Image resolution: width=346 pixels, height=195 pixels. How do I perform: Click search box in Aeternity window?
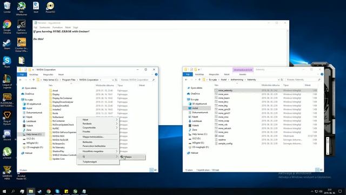[303, 80]
